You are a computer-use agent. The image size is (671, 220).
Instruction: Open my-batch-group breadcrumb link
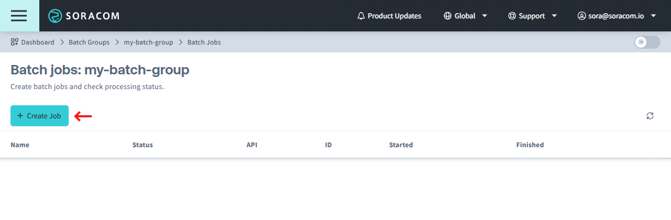point(148,42)
